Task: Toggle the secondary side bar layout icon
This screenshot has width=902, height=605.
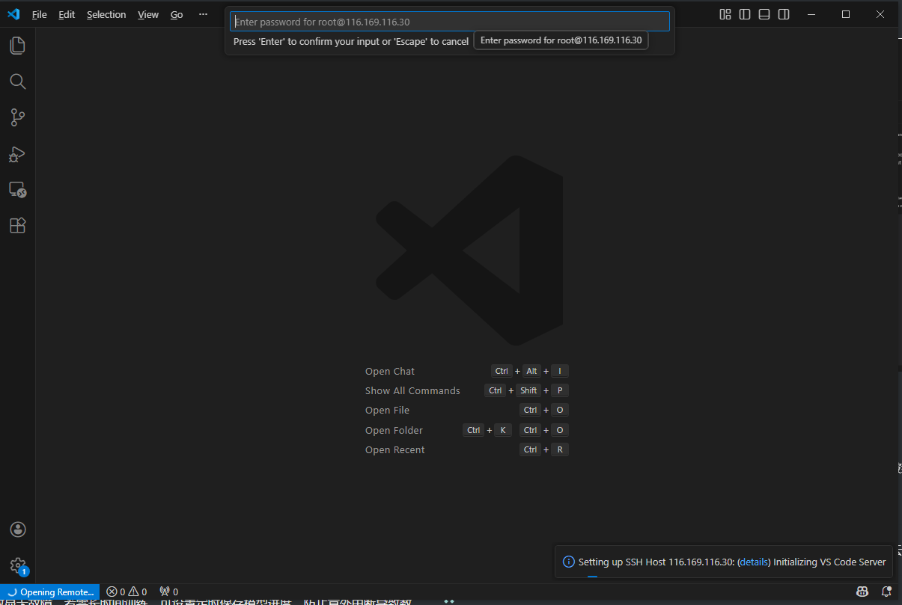Action: tap(784, 14)
